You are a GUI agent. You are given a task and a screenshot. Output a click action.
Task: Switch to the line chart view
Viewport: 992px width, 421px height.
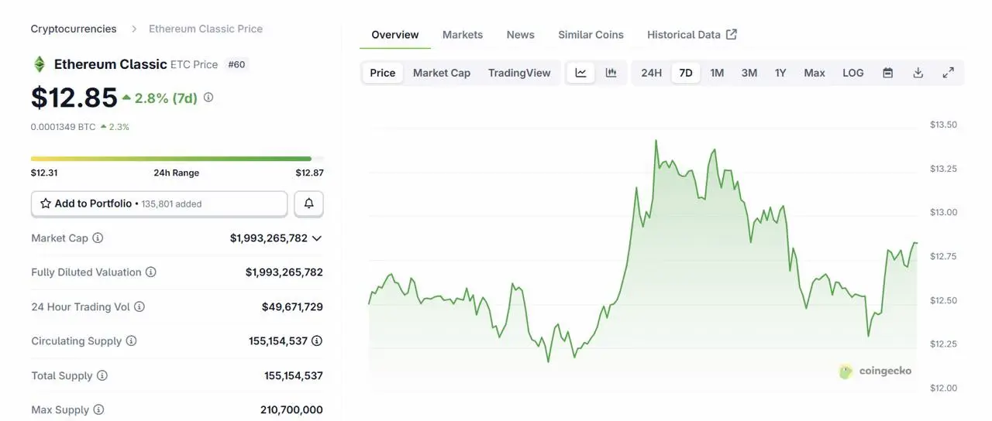580,73
